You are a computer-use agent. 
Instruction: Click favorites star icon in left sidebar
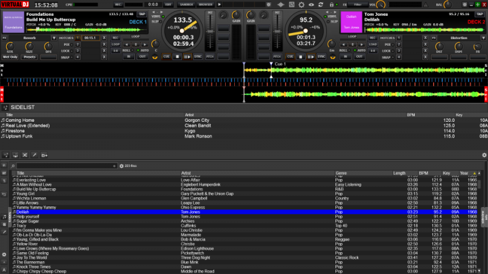(x=4, y=165)
